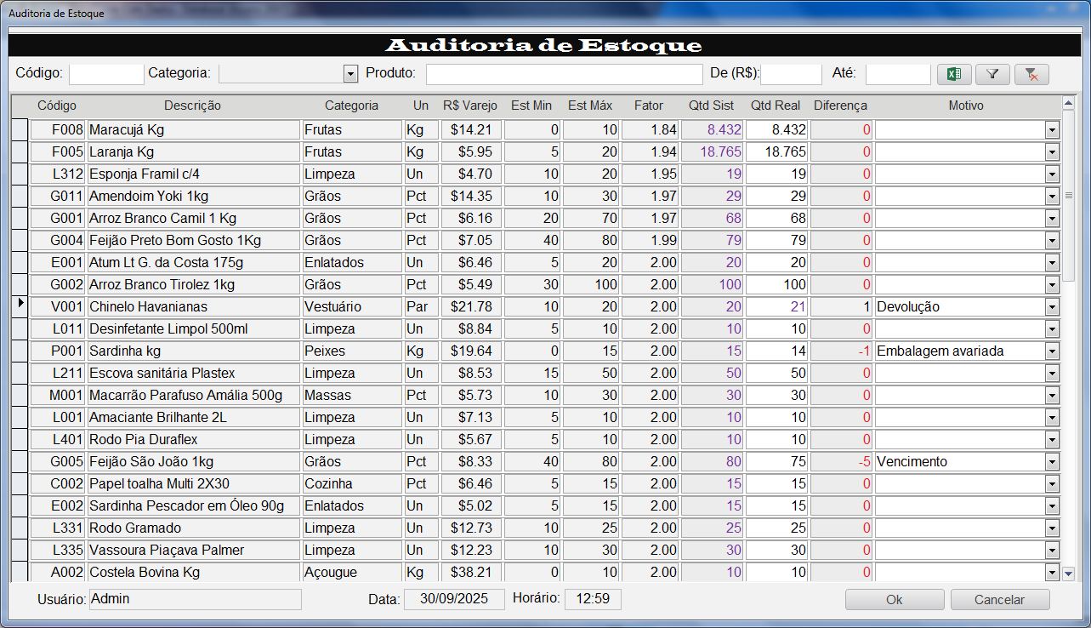
Task: Export the audit to Excel
Action: (x=954, y=74)
